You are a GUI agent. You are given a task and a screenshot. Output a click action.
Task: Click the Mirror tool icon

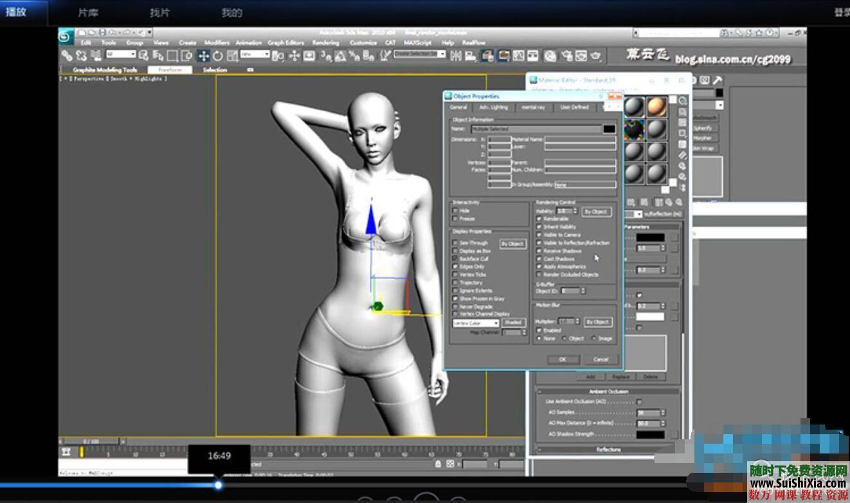pyautogui.click(x=457, y=57)
